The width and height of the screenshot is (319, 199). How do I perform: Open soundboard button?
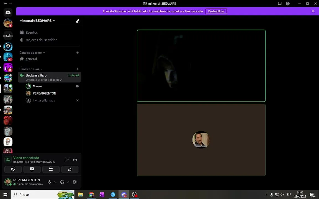click(x=70, y=169)
